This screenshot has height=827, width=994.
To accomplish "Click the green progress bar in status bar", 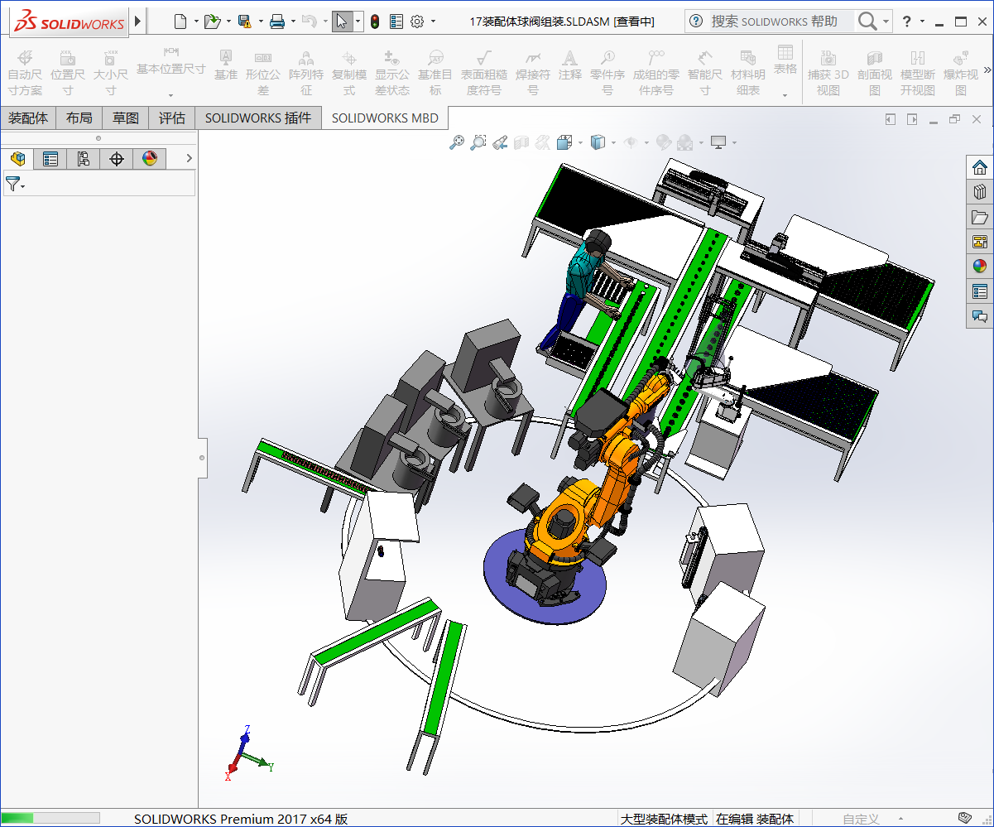I will 17,818.
